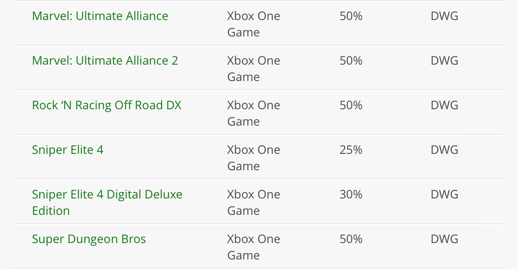Select Sniper Elite 4 Digital Deluxe Edition link
This screenshot has height=269, width=517.
(x=107, y=202)
